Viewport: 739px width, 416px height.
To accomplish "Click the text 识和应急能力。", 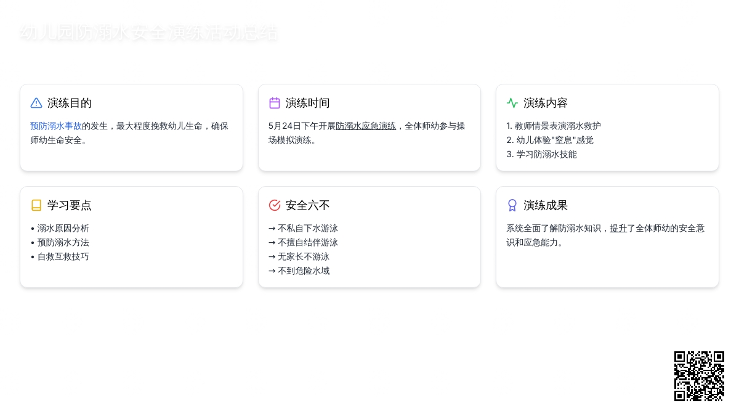I will 536,242.
